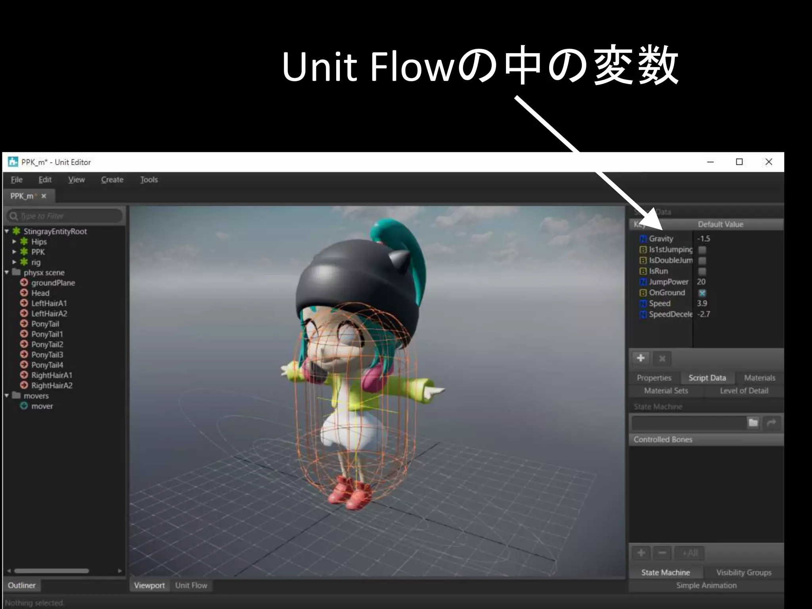Click the Gravity default value -1.5
Screen dimensions: 812x609
[704, 239]
